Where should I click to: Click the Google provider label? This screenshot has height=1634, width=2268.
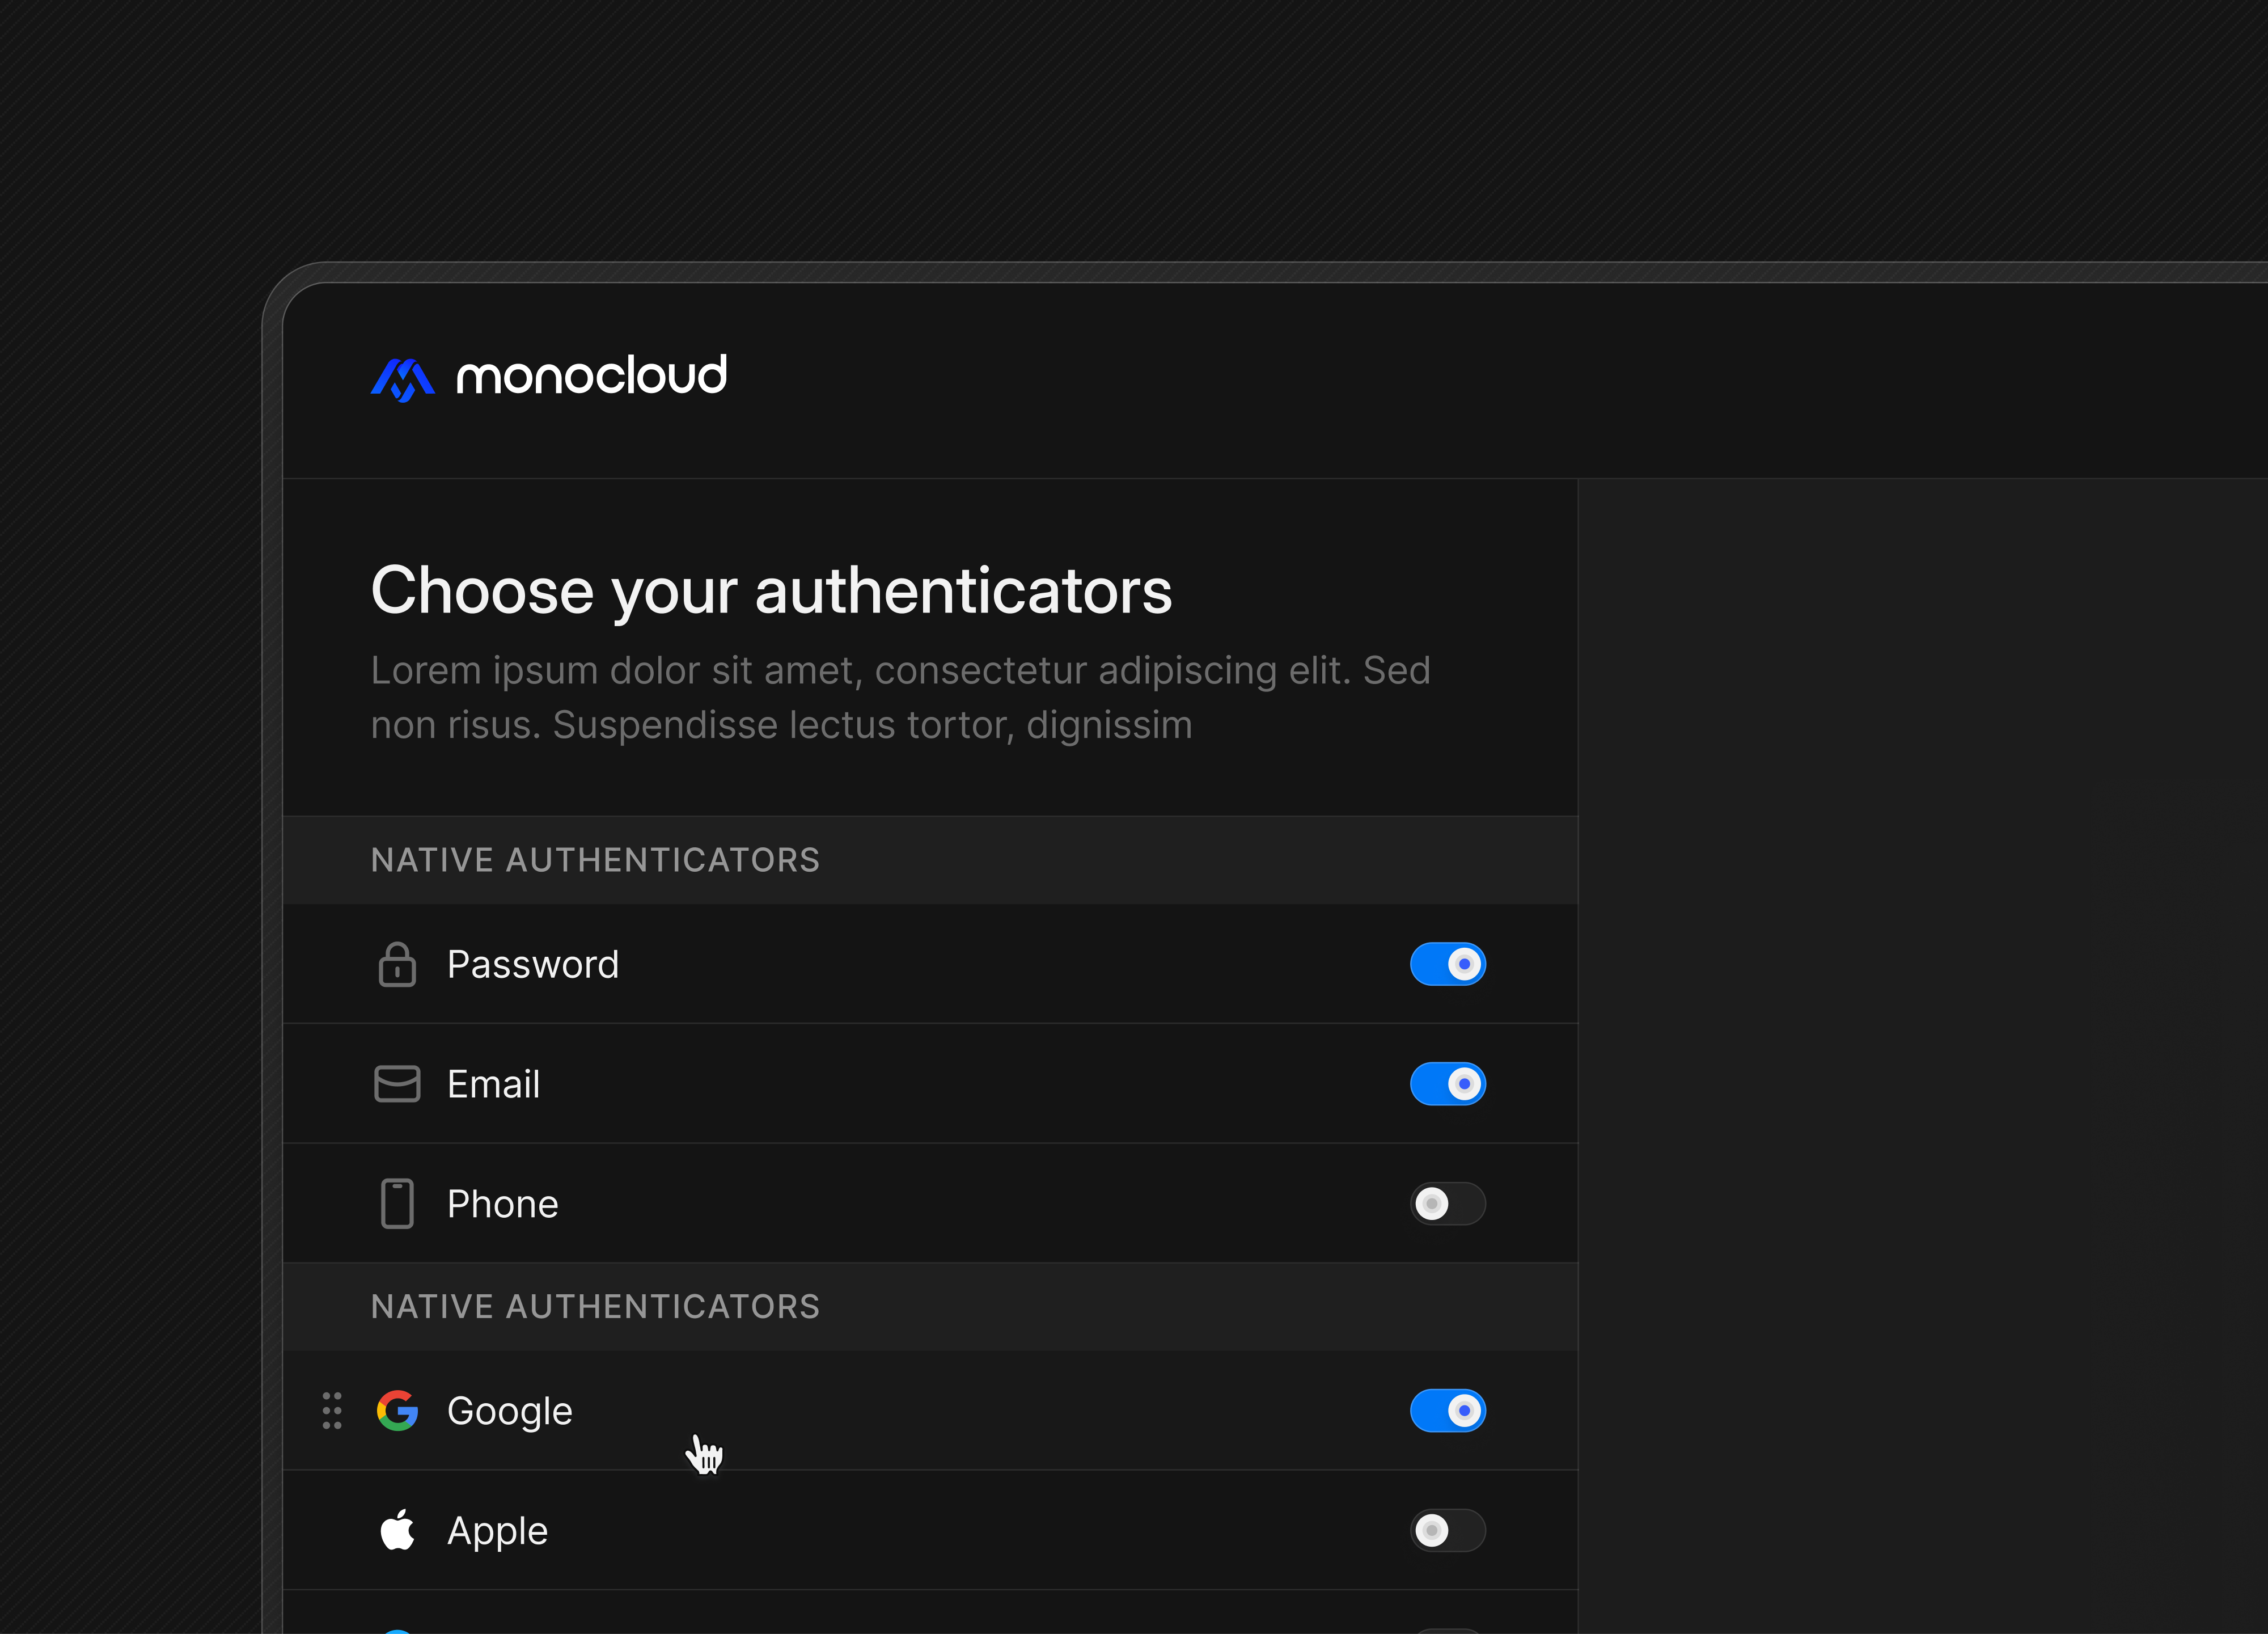[509, 1411]
